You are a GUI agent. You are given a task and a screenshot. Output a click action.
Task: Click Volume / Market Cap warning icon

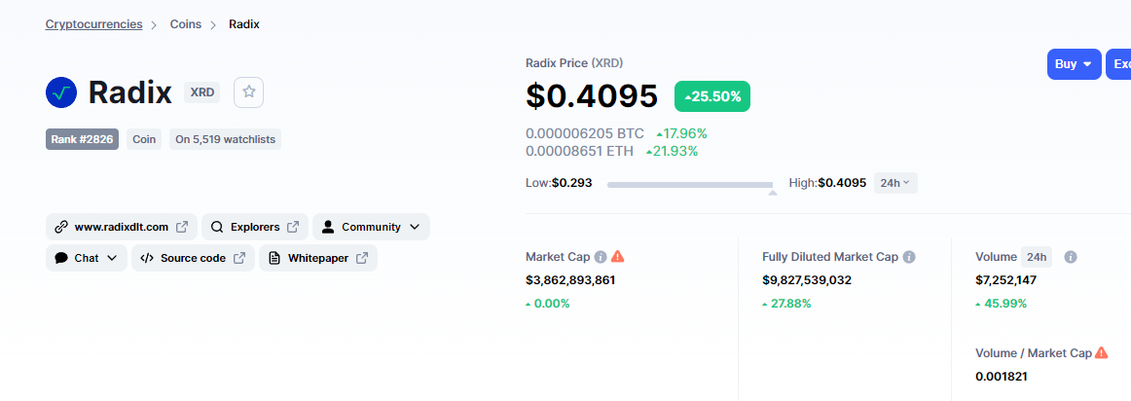tap(1102, 352)
